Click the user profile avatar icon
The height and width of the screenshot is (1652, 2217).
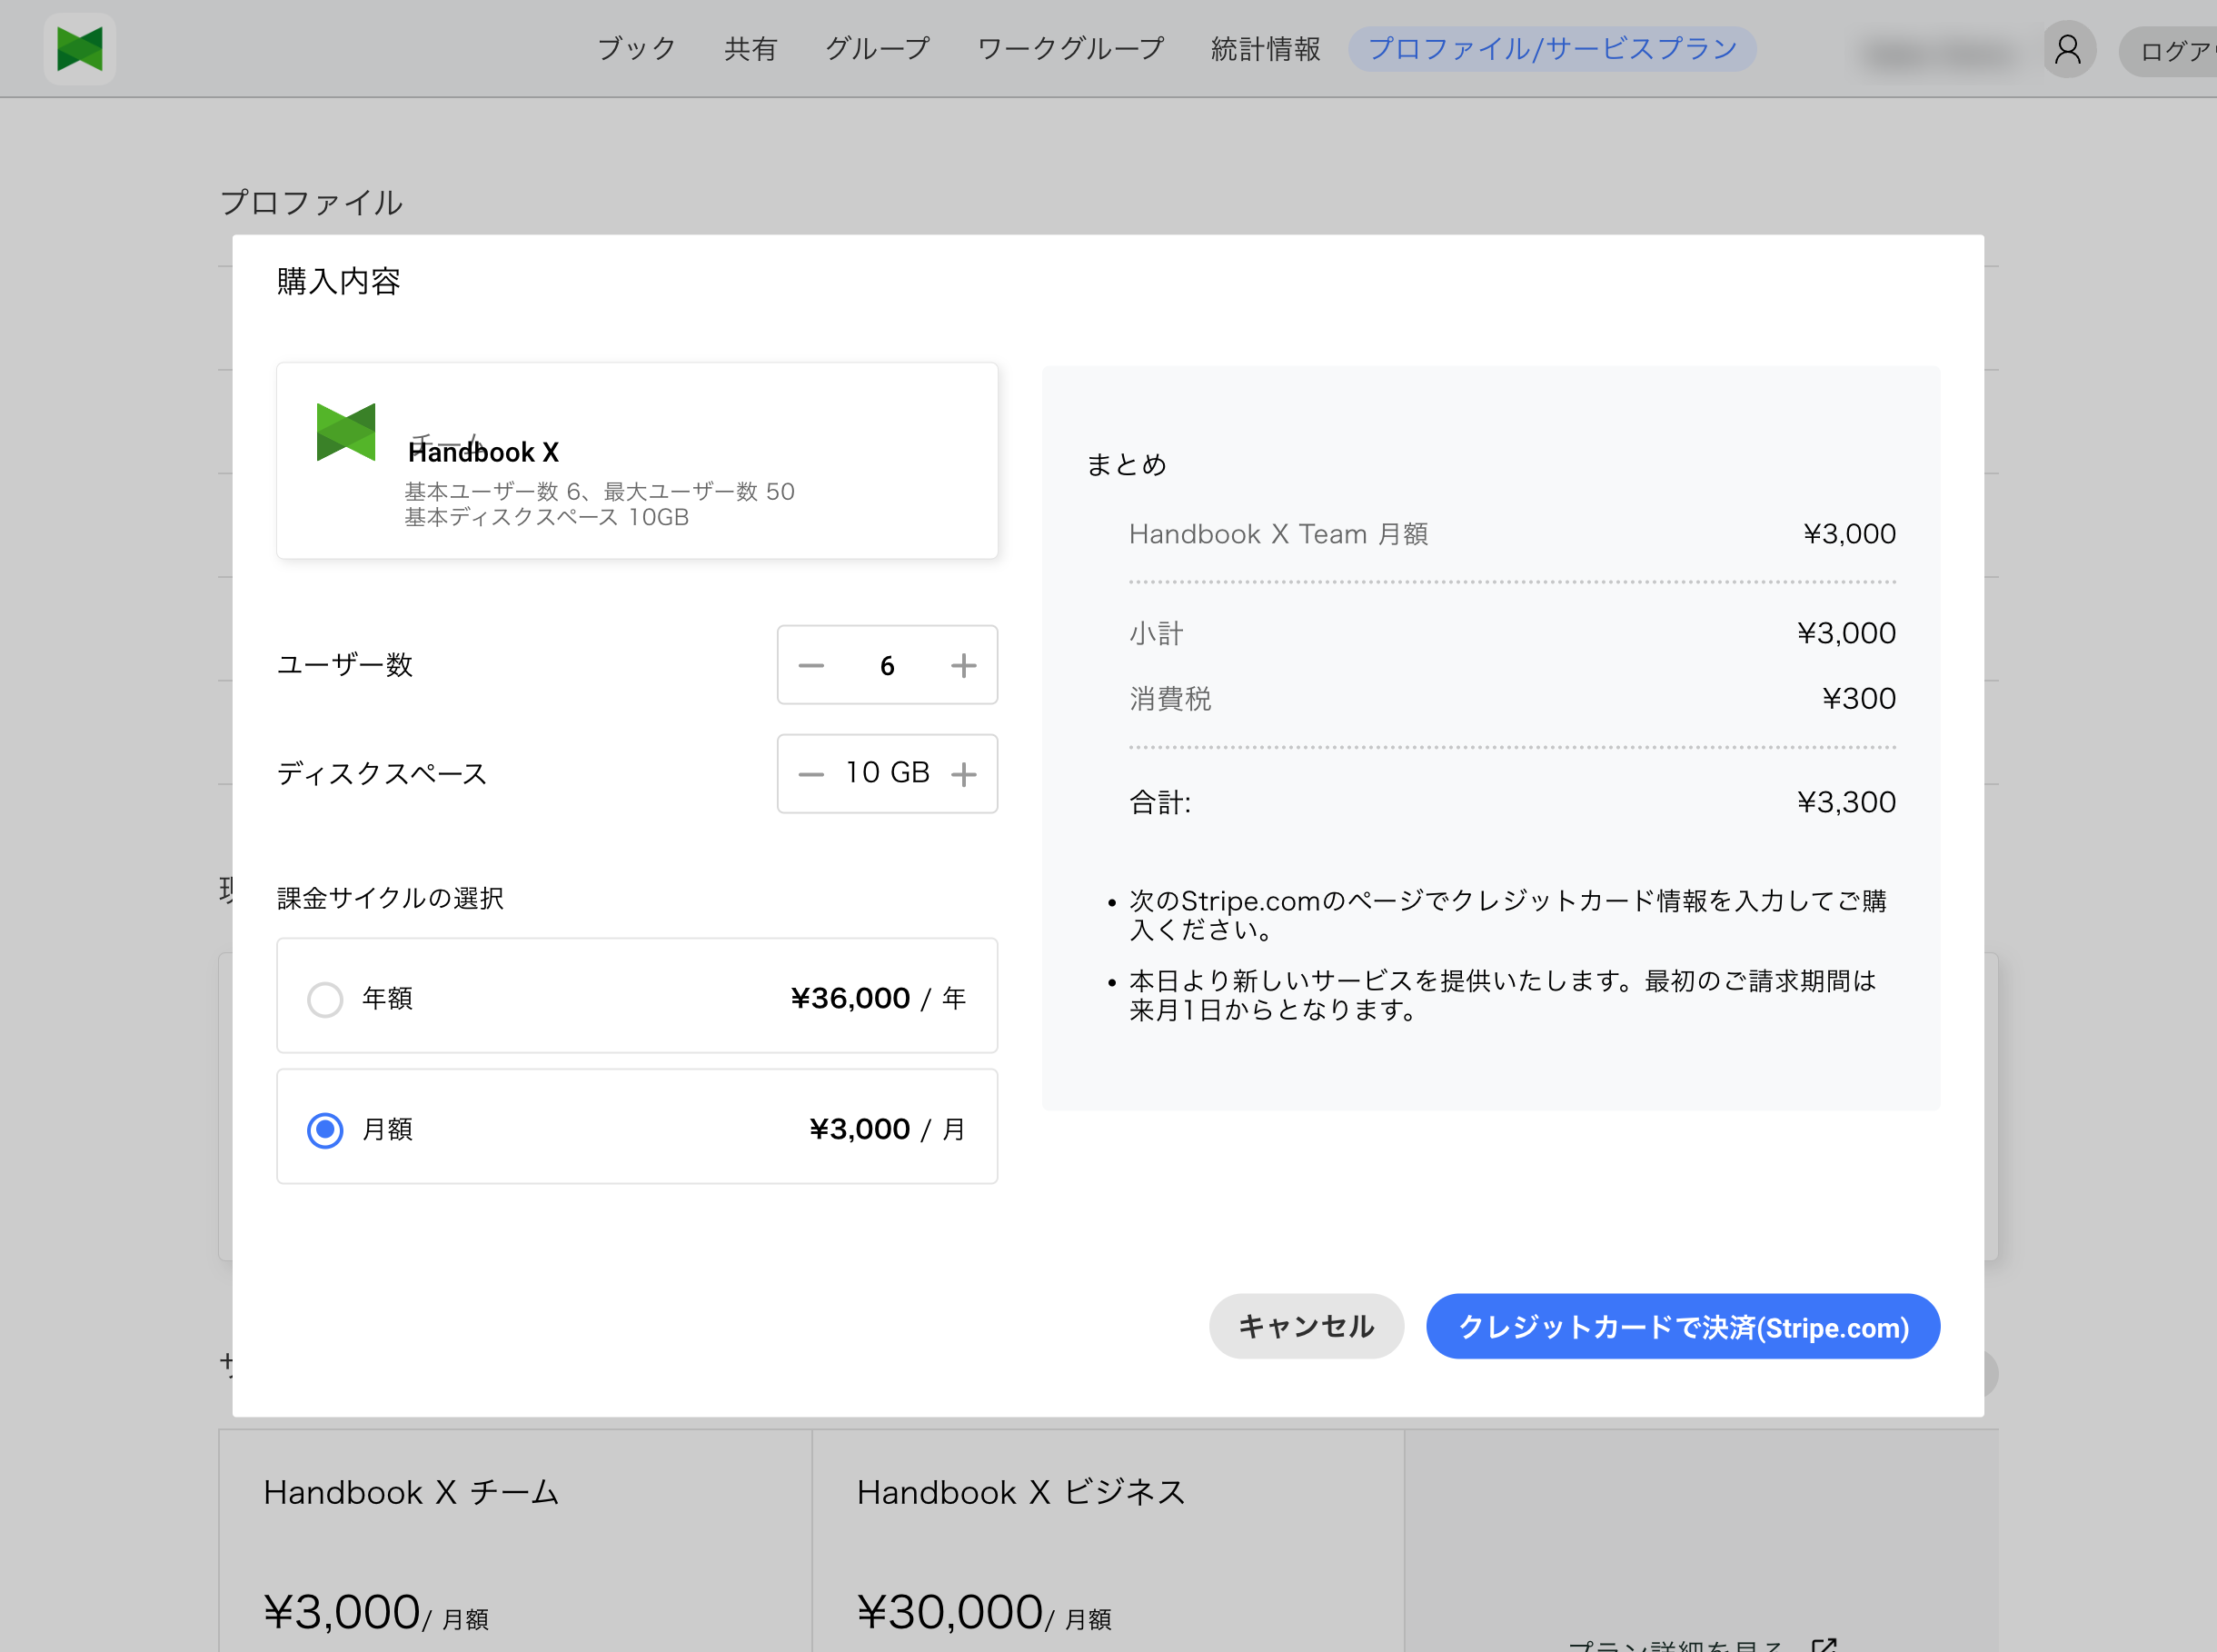click(x=2068, y=49)
